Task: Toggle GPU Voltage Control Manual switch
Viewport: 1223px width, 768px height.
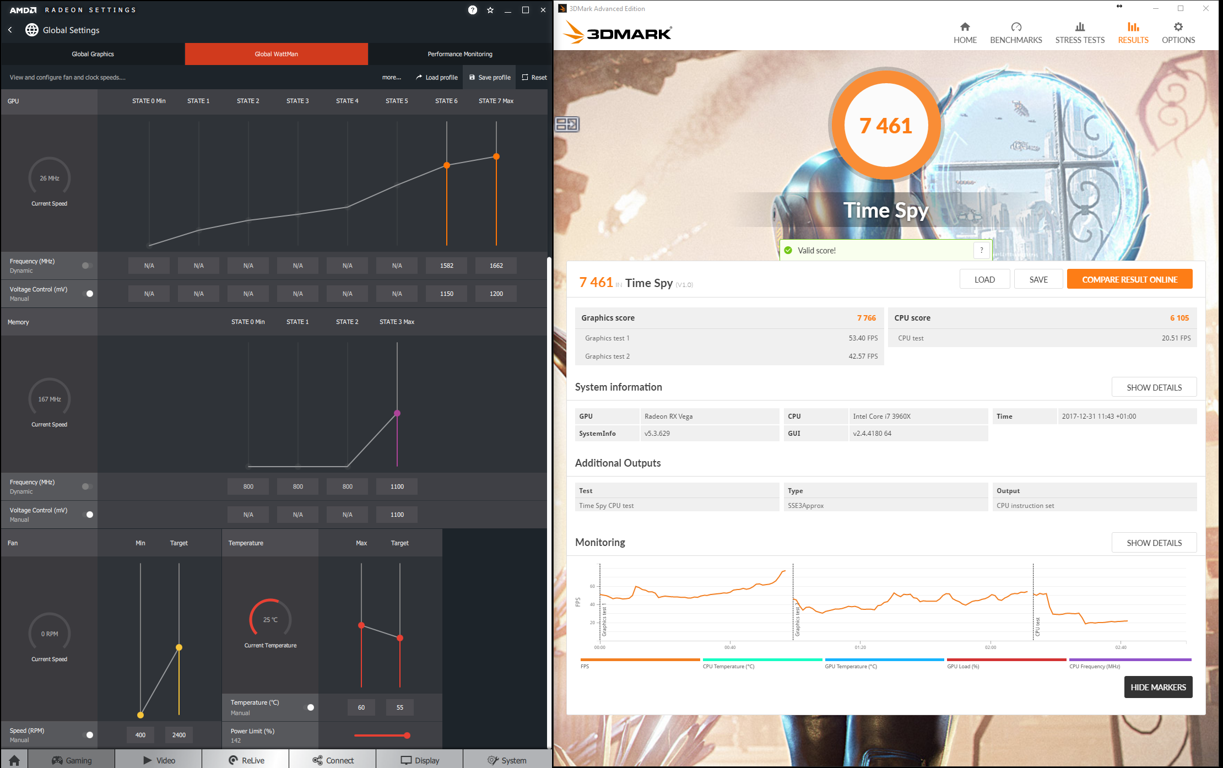Action: tap(87, 294)
